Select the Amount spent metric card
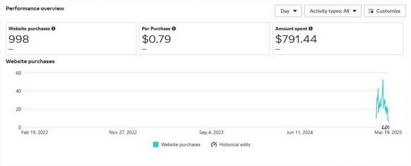This screenshot has height=166, width=411. point(338,39)
